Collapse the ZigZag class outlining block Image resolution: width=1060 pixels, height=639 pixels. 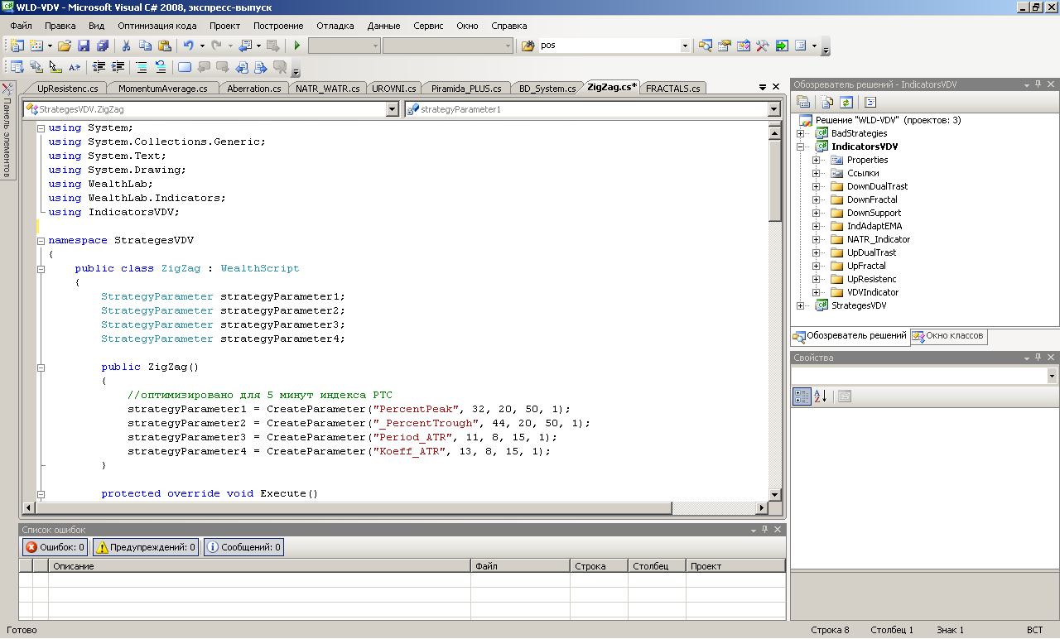pyautogui.click(x=41, y=269)
